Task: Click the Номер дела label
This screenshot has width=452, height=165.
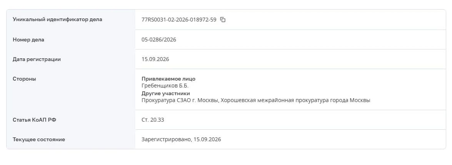Action: coord(28,40)
